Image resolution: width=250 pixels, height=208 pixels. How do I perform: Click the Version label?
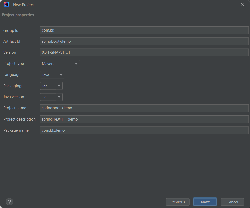(x=10, y=52)
